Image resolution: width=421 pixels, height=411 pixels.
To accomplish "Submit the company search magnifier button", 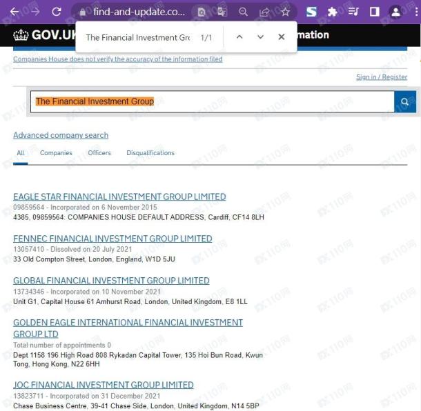I will click(x=405, y=101).
